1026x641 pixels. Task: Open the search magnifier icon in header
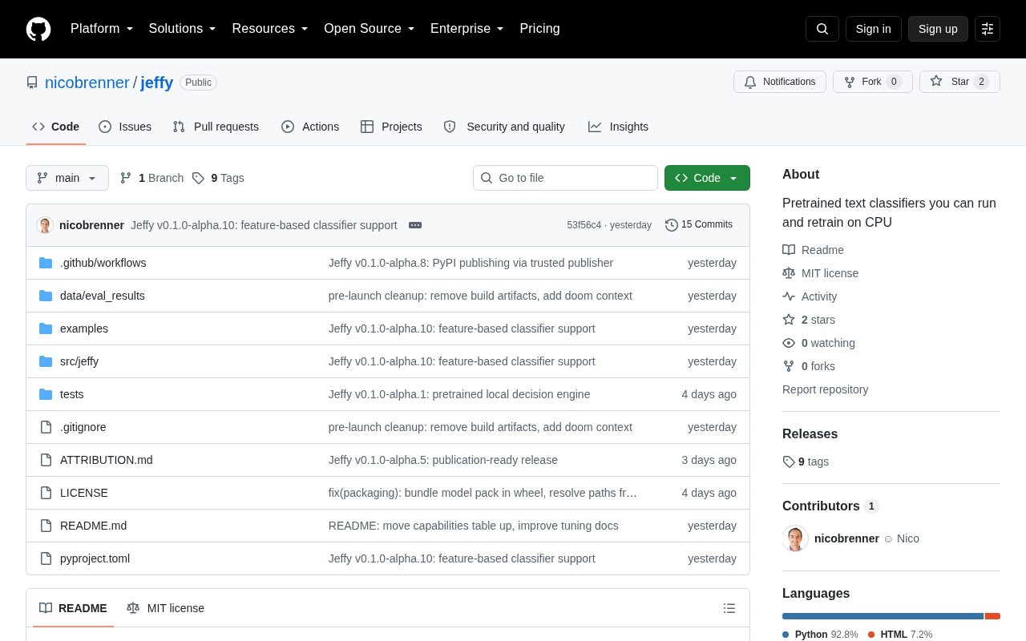click(822, 29)
